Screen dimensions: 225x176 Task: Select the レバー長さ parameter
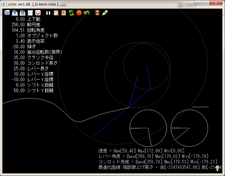click(31, 68)
